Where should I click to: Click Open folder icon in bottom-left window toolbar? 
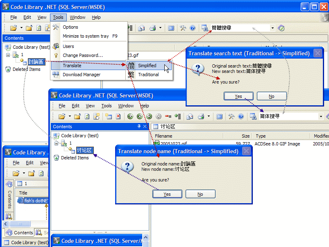(x=16, y=173)
